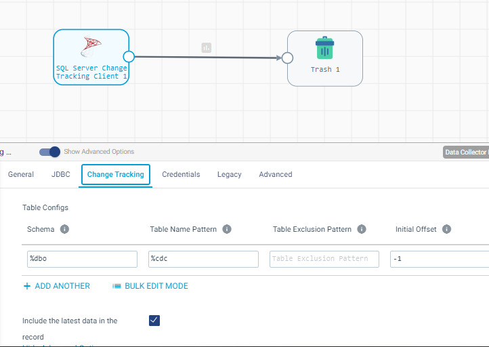Click the Data Collector label button
This screenshot has width=489, height=347.
(x=466, y=152)
